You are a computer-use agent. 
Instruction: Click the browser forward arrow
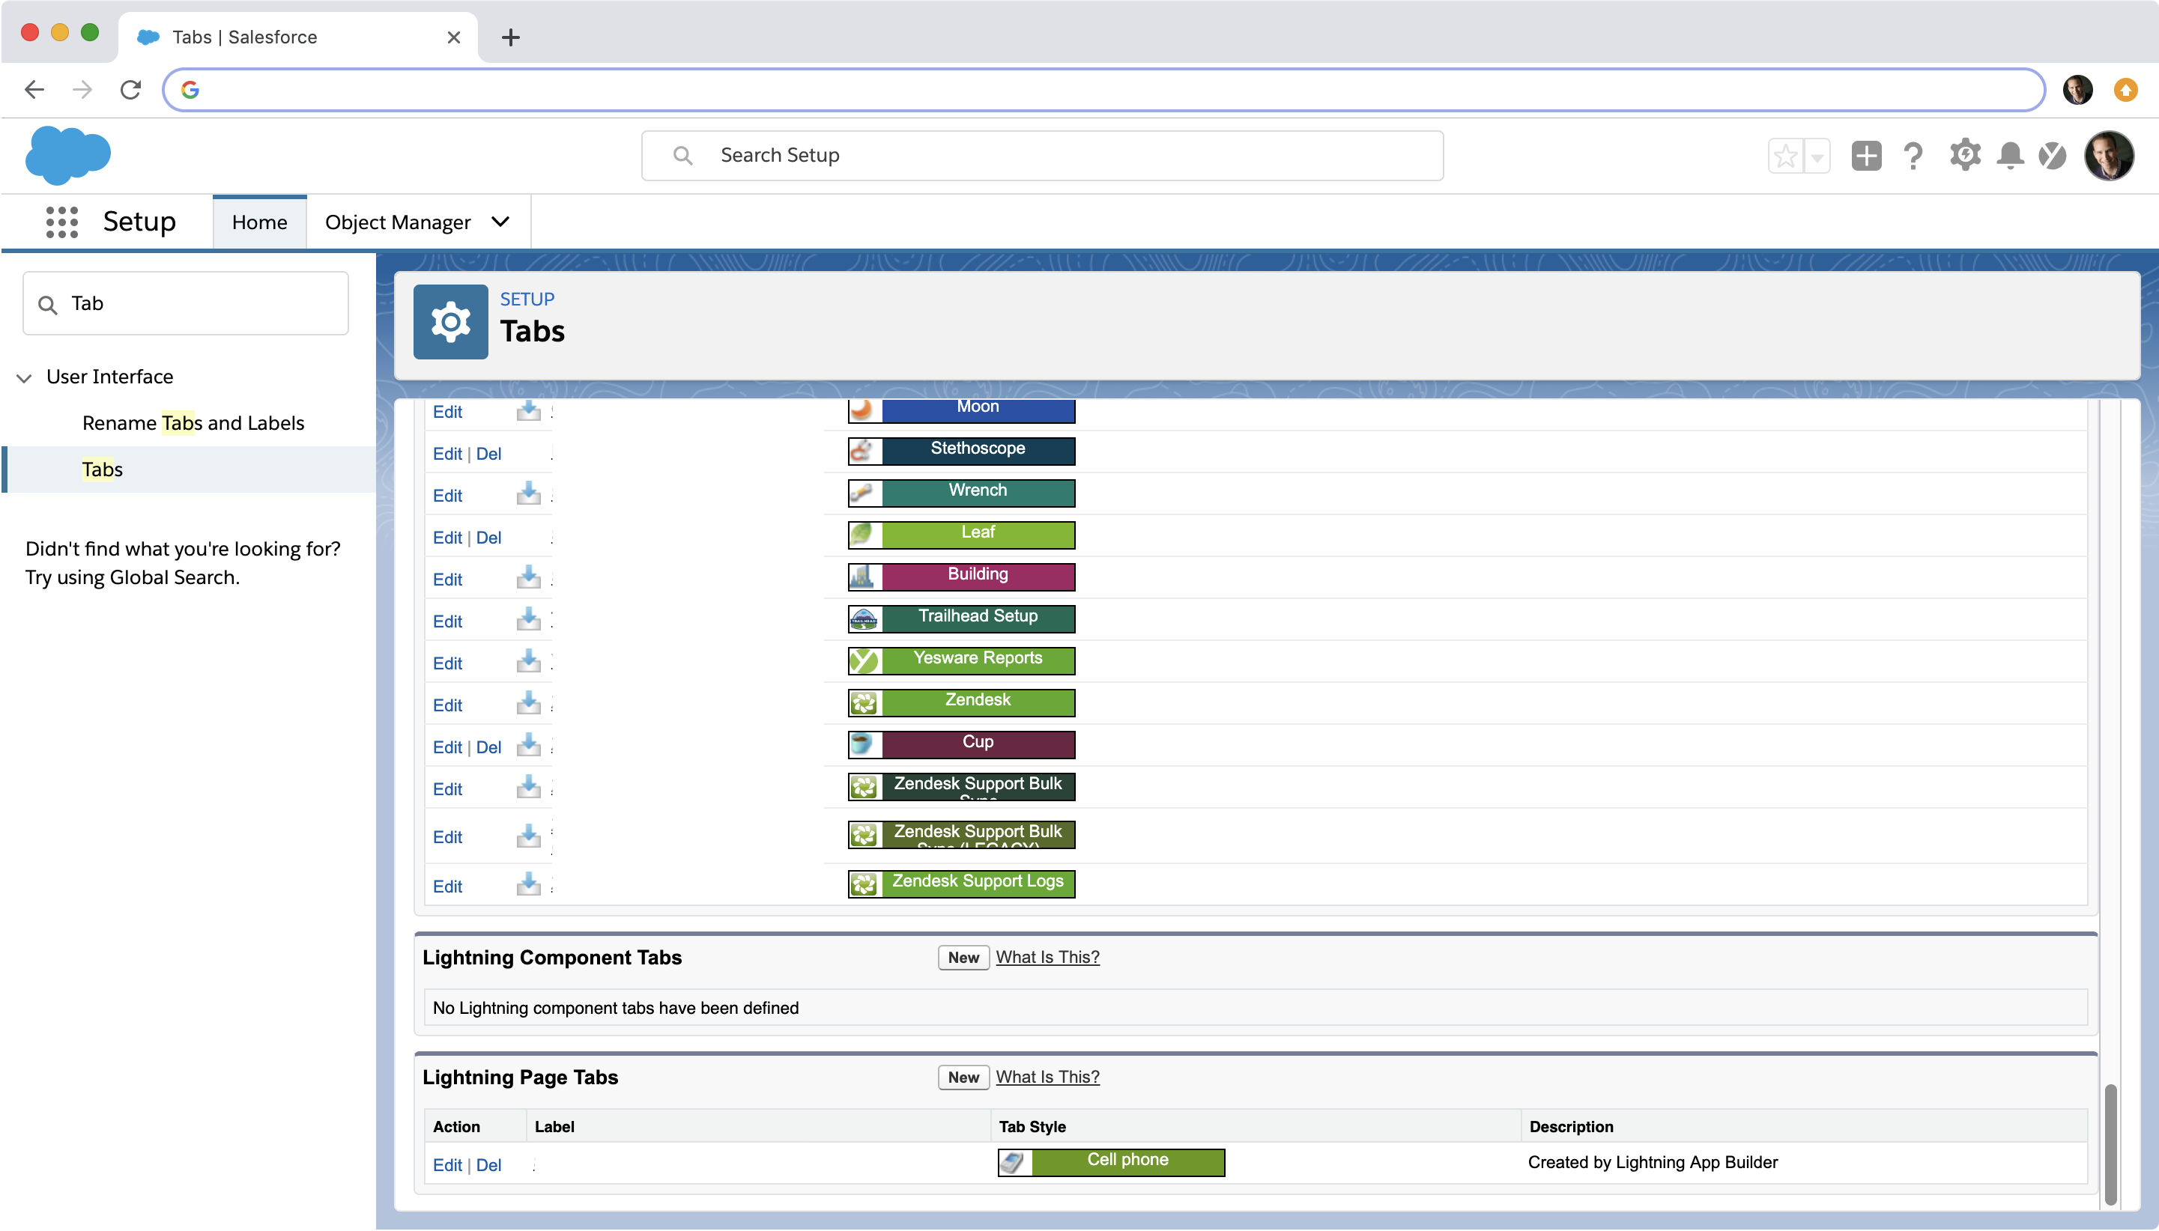(x=82, y=90)
